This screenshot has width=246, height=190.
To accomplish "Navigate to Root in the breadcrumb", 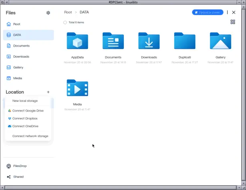I will (x=68, y=12).
